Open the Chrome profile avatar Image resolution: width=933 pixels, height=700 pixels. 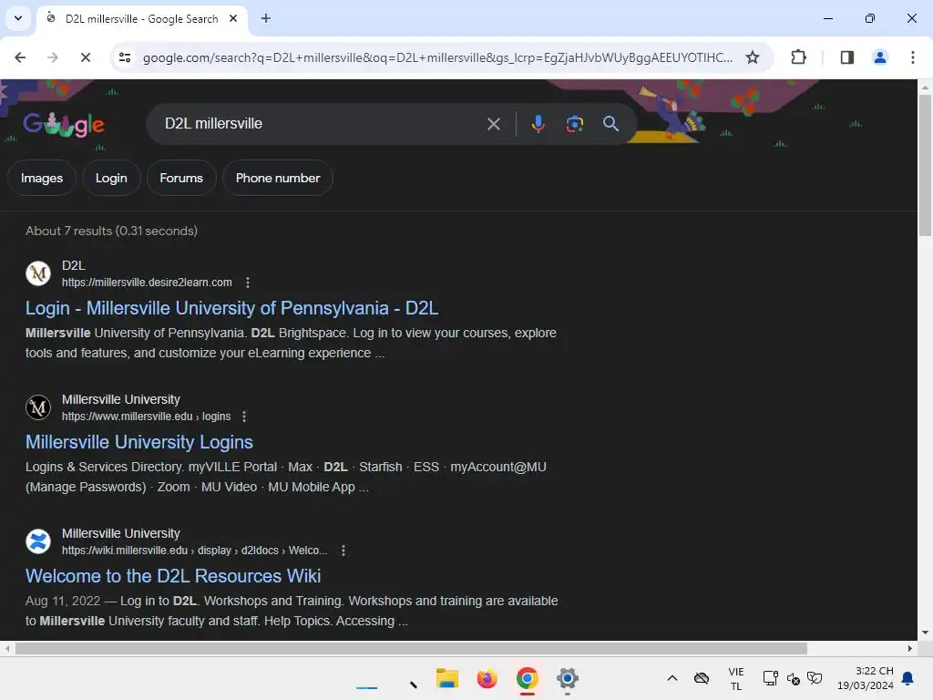tap(879, 57)
